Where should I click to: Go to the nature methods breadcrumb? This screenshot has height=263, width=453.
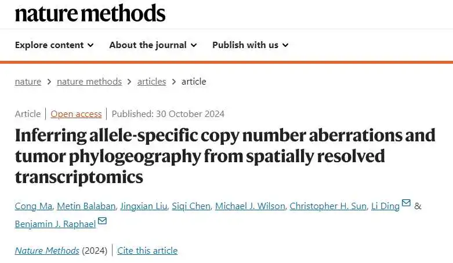pyautogui.click(x=89, y=82)
